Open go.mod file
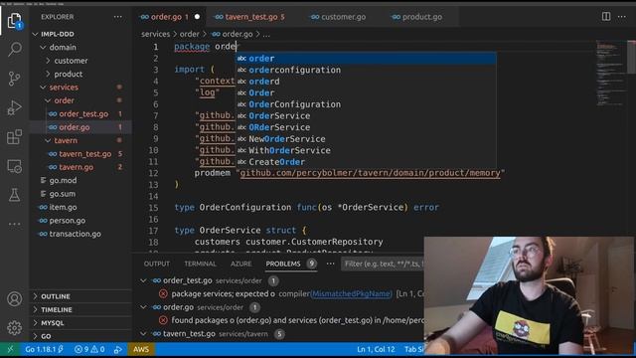636x358 pixels. 63,181
